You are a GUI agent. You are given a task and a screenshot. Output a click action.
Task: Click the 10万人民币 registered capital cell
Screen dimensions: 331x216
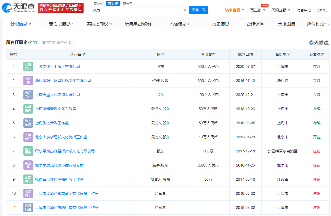coord(208,137)
